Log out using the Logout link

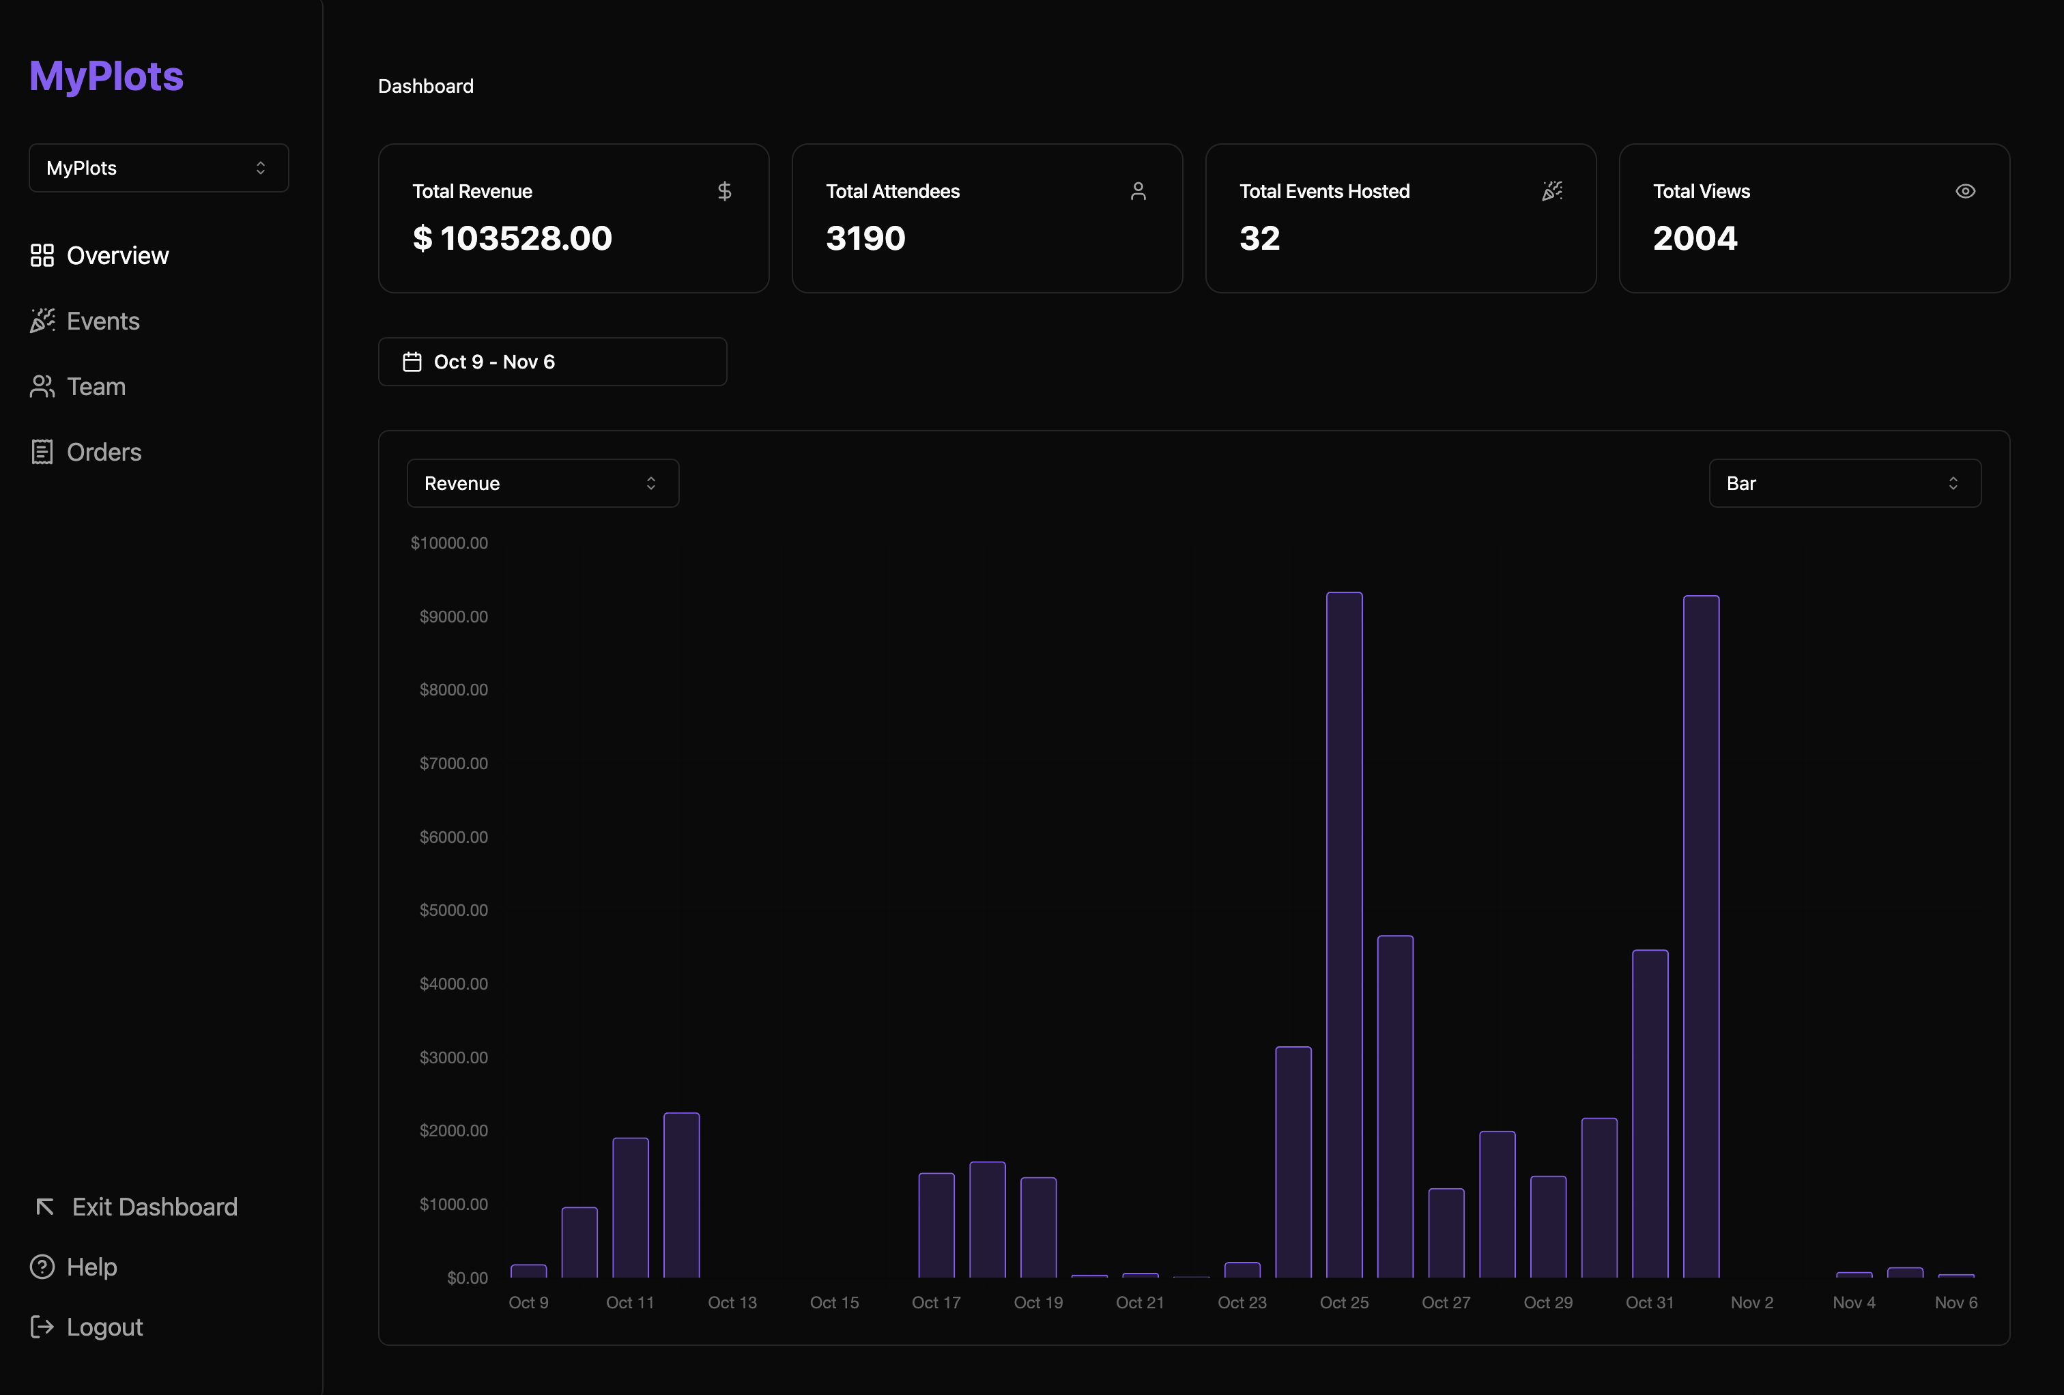click(86, 1327)
